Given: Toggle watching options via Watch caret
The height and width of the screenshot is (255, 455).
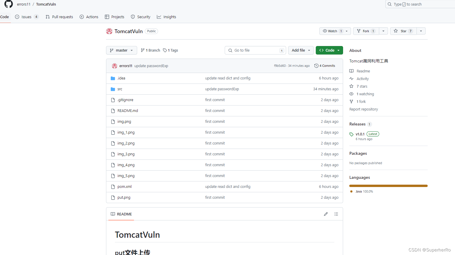Looking at the screenshot, I should point(347,31).
